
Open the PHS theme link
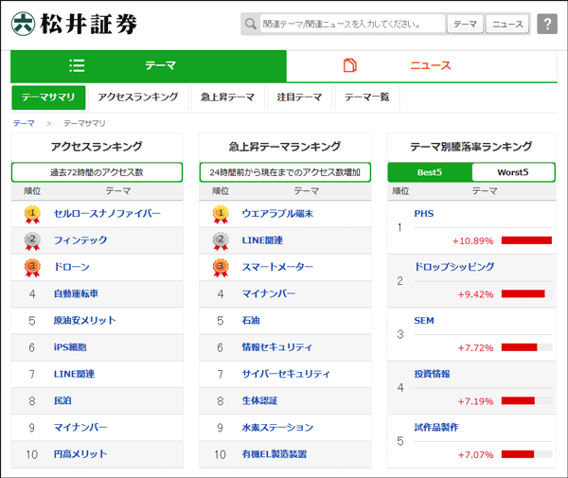[x=424, y=214]
